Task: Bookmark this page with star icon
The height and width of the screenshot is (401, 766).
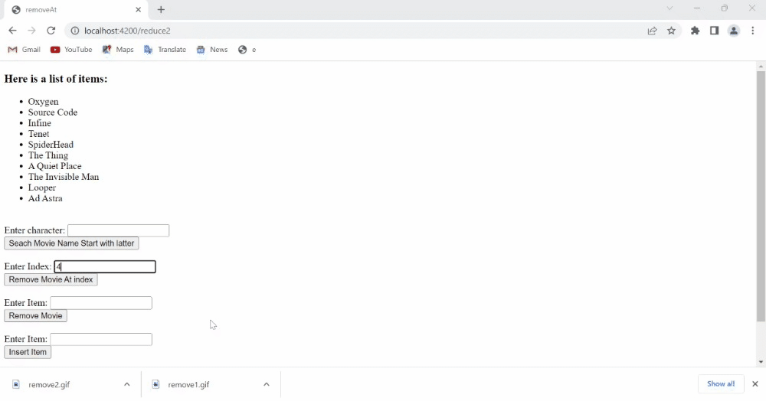Action: tap(671, 31)
